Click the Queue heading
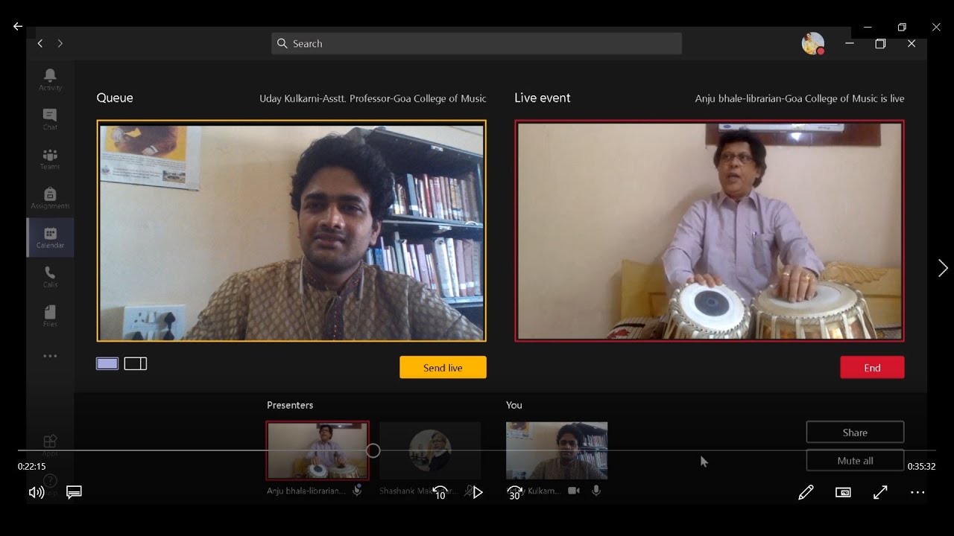This screenshot has height=536, width=954. click(x=115, y=98)
